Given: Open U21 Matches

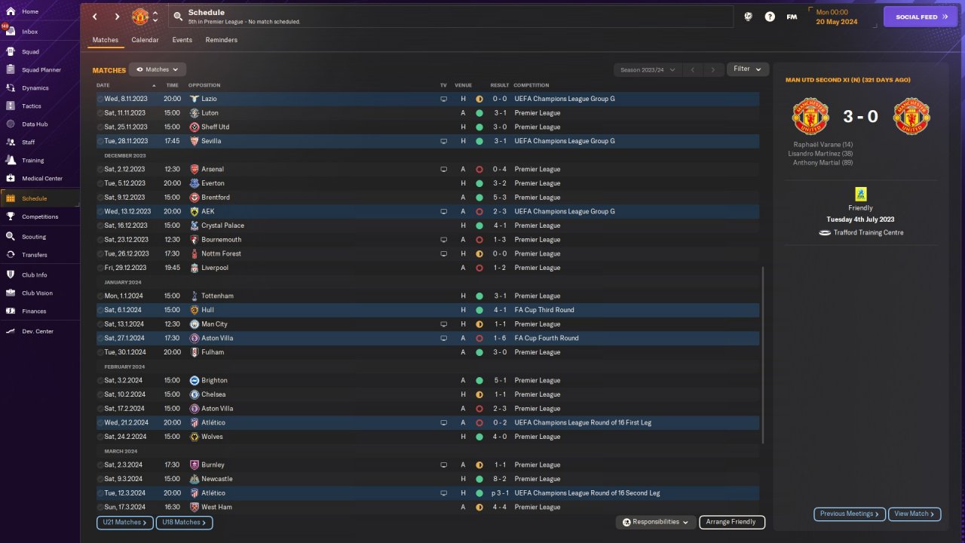Looking at the screenshot, I should [124, 523].
